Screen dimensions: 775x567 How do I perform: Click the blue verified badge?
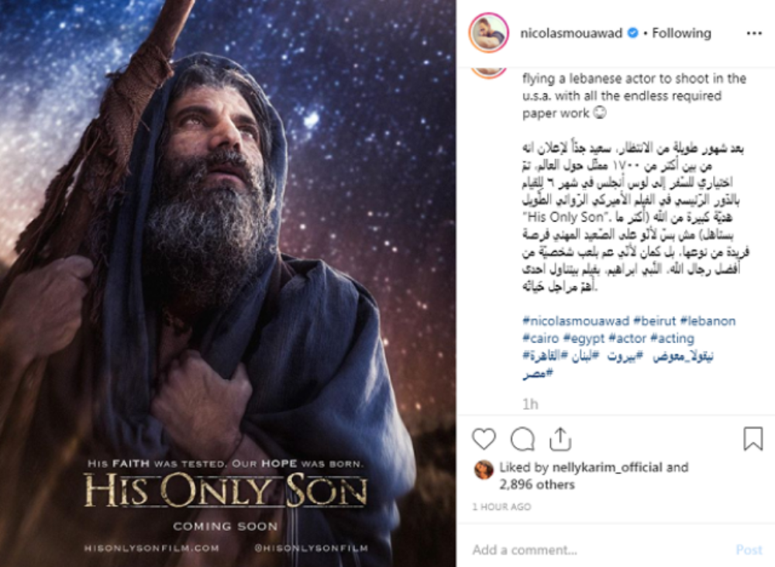(632, 33)
